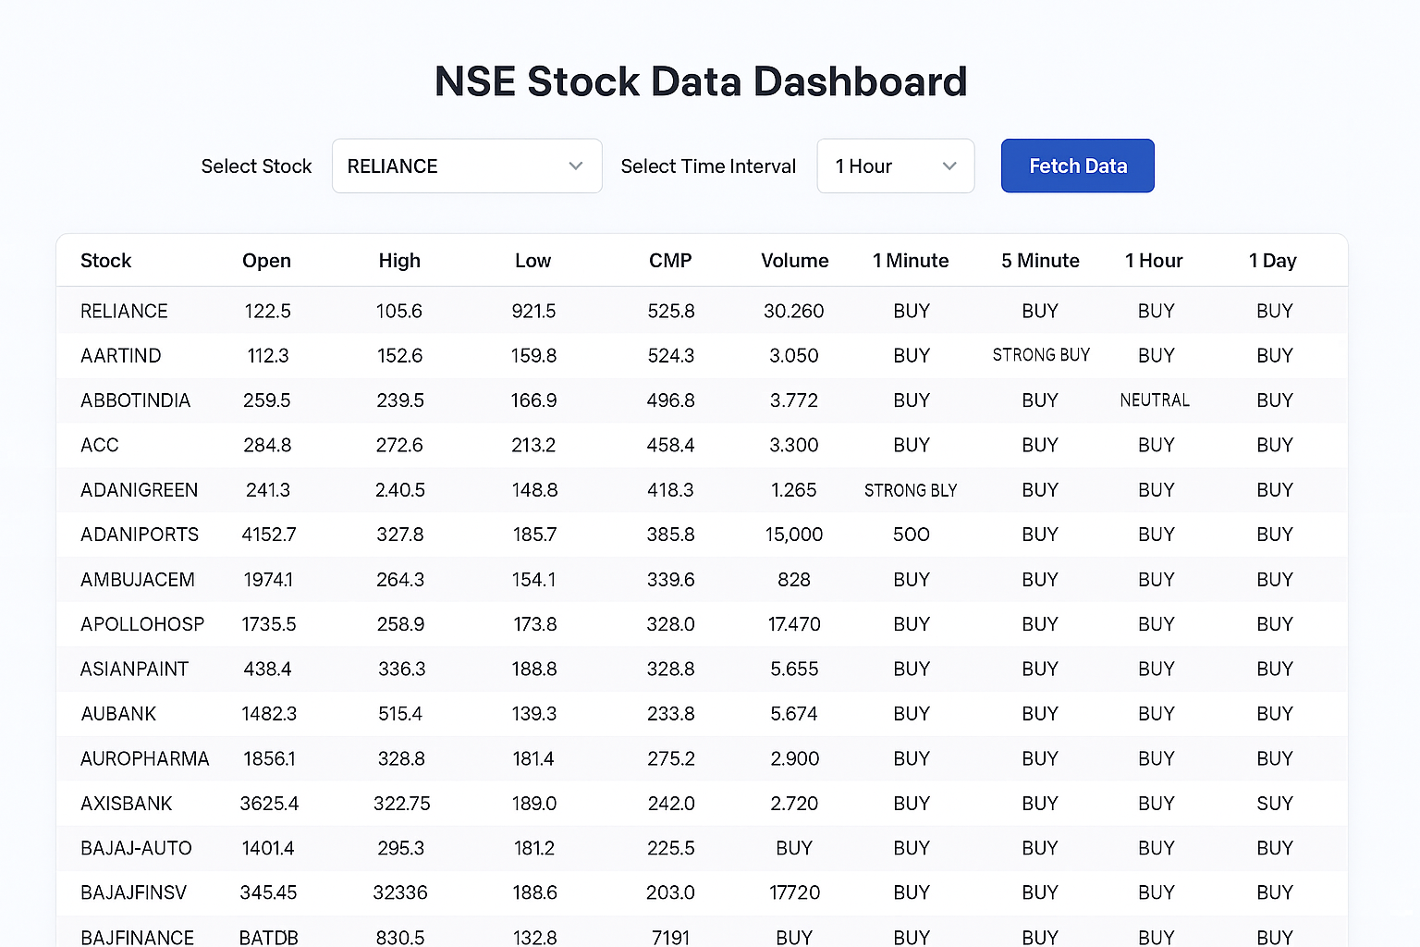Screen dimensions: 1420x947
Task: Click the Select Stock label
Action: (x=256, y=166)
